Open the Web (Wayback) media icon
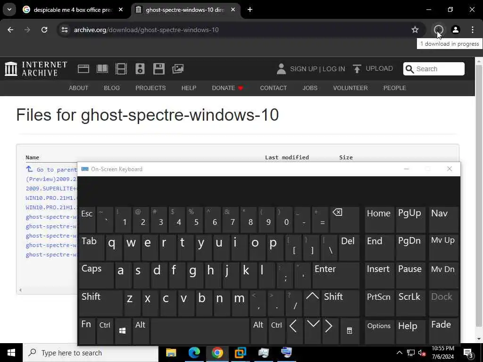The height and width of the screenshot is (362, 483). pos(83,69)
